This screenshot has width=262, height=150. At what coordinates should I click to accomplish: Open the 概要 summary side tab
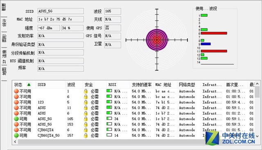[4, 7]
